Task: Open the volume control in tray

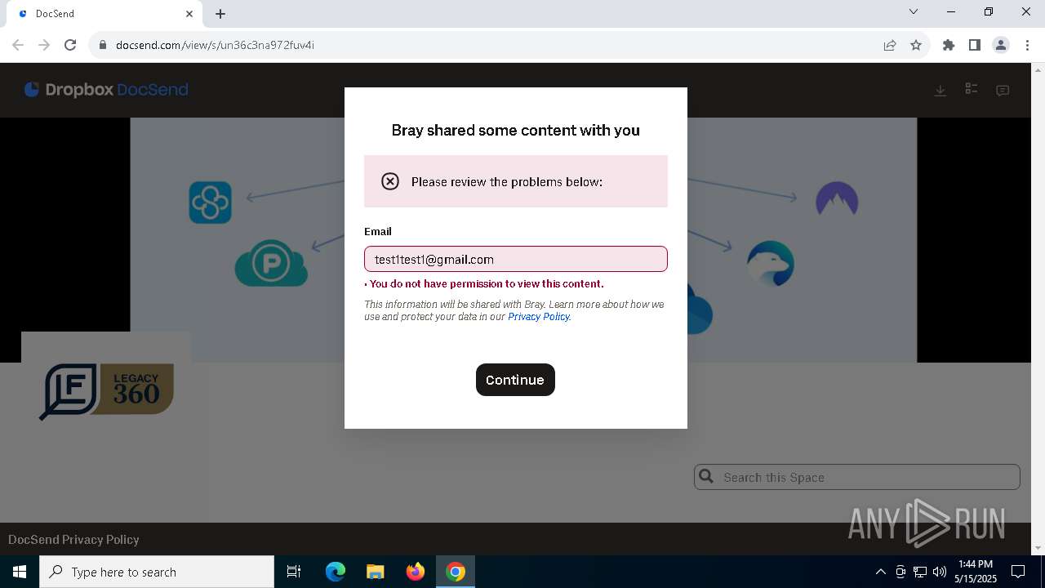Action: click(x=940, y=572)
